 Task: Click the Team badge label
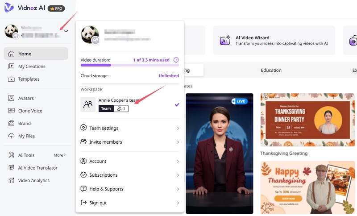coord(106,108)
